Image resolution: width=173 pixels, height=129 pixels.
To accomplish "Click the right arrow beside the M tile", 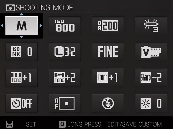I will pos(41,26).
